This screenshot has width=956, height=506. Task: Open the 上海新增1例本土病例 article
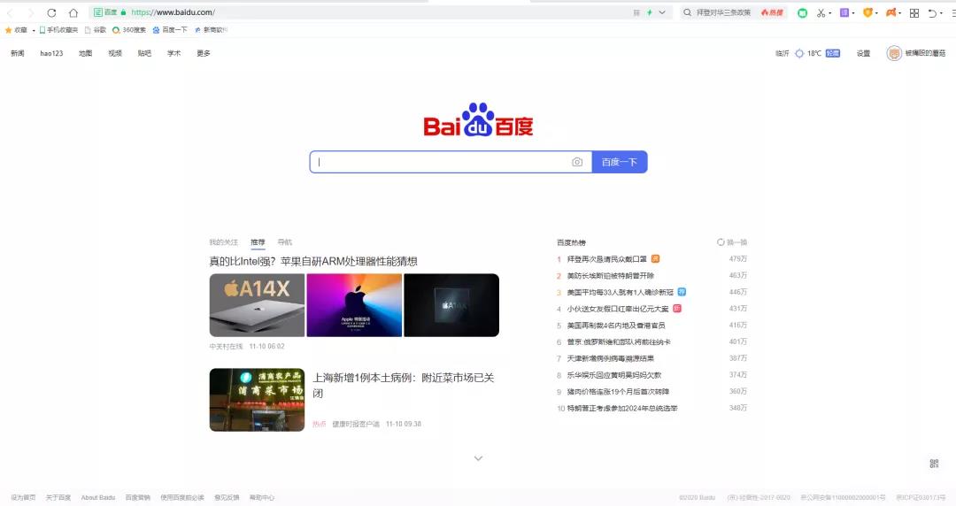pyautogui.click(x=403, y=386)
